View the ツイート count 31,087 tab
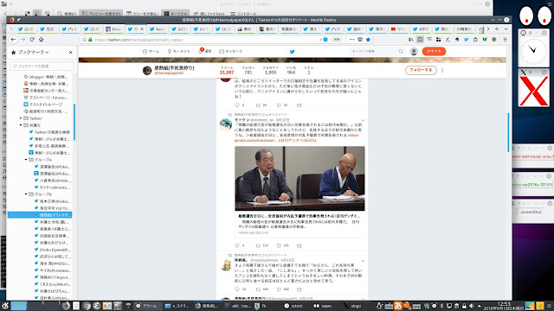Image resolution: width=554 pixels, height=311 pixels. pos(227,70)
